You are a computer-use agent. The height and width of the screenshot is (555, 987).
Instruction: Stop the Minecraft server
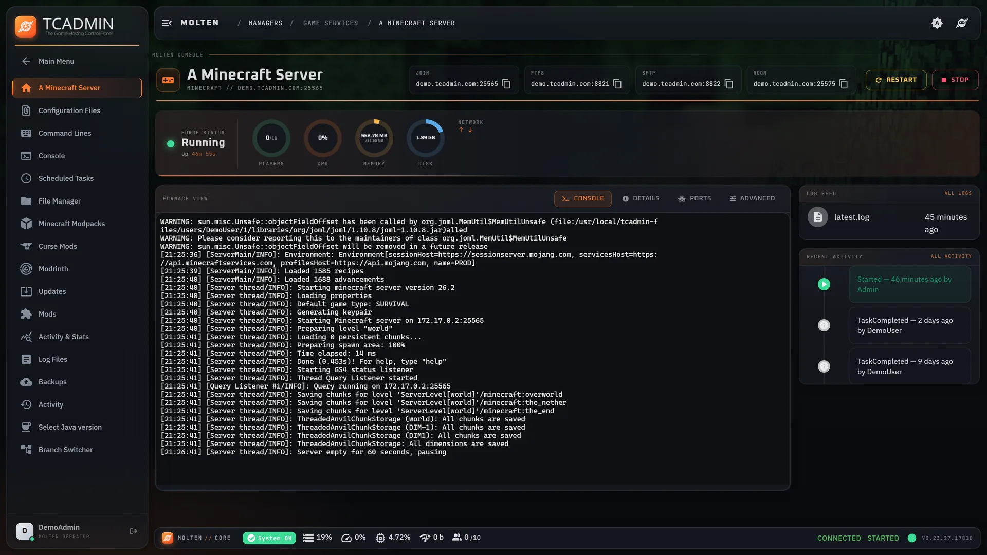pyautogui.click(x=955, y=80)
